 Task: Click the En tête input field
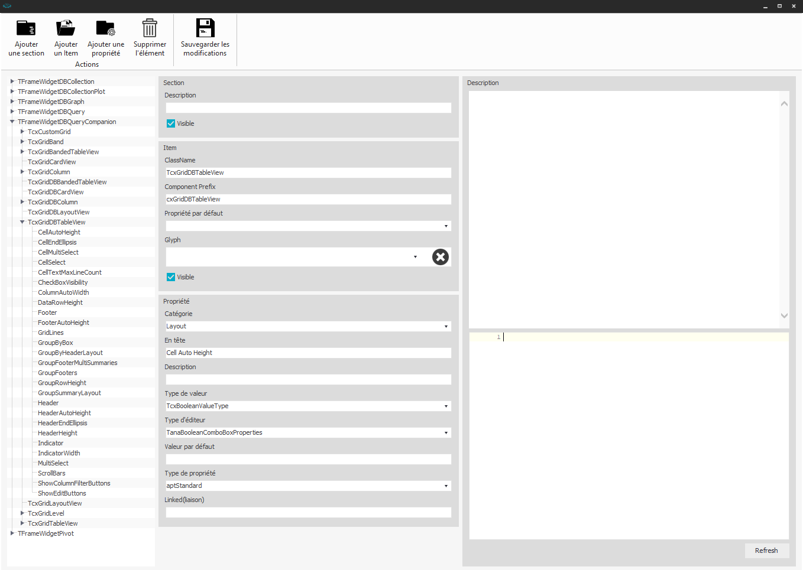coord(308,353)
